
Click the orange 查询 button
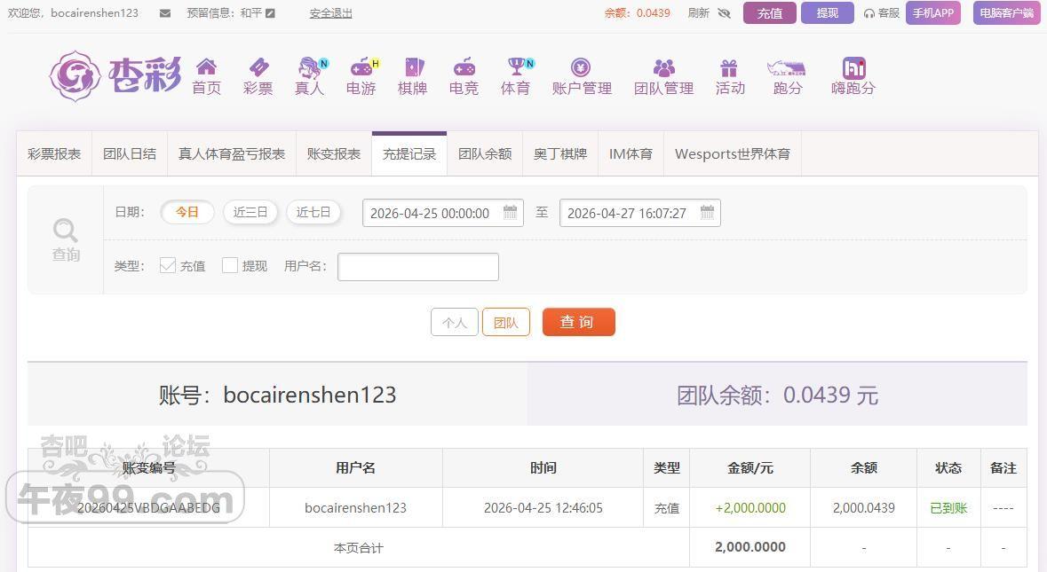click(x=578, y=322)
